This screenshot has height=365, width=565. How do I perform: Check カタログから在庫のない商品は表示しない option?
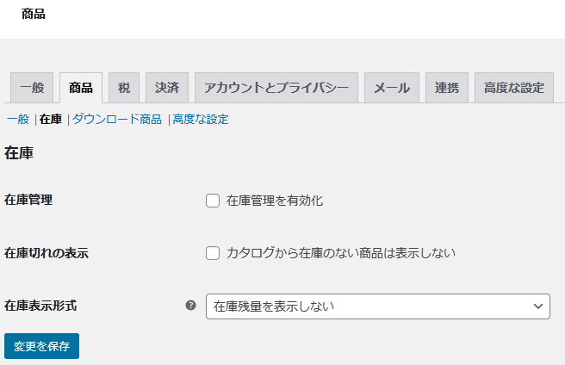(x=213, y=253)
